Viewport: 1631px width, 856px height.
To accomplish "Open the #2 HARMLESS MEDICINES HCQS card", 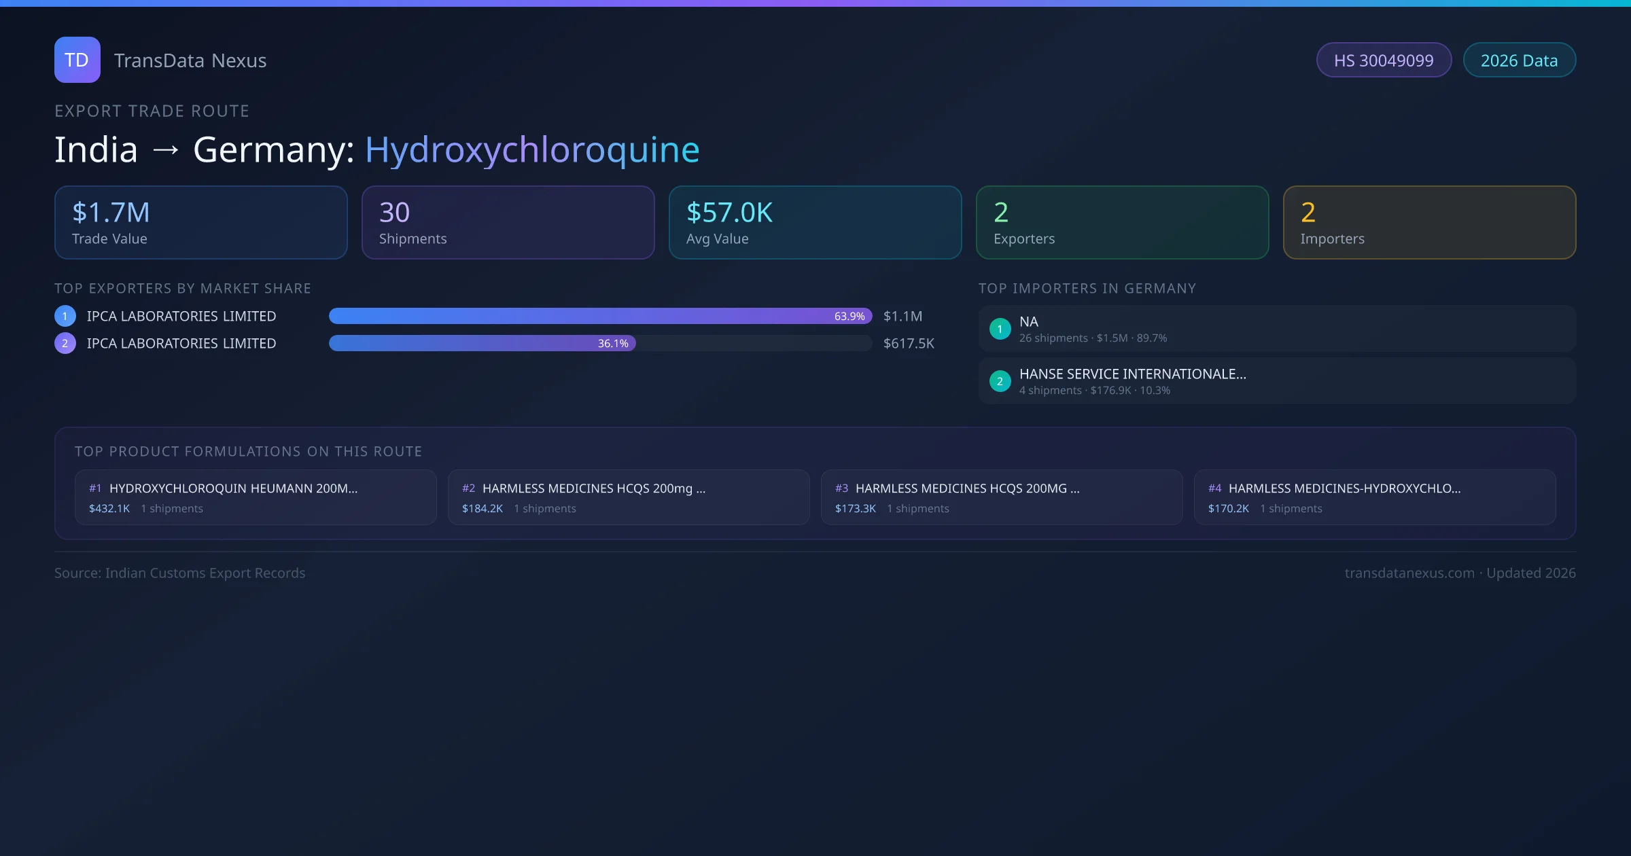I will tap(628, 497).
